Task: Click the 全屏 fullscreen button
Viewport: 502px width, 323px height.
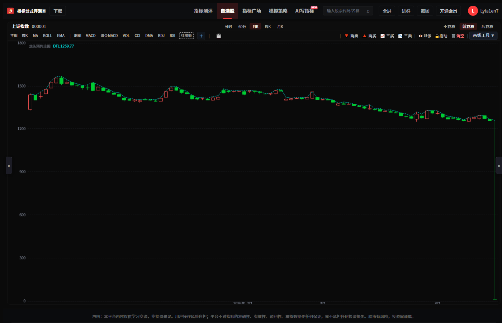Action: pyautogui.click(x=387, y=11)
